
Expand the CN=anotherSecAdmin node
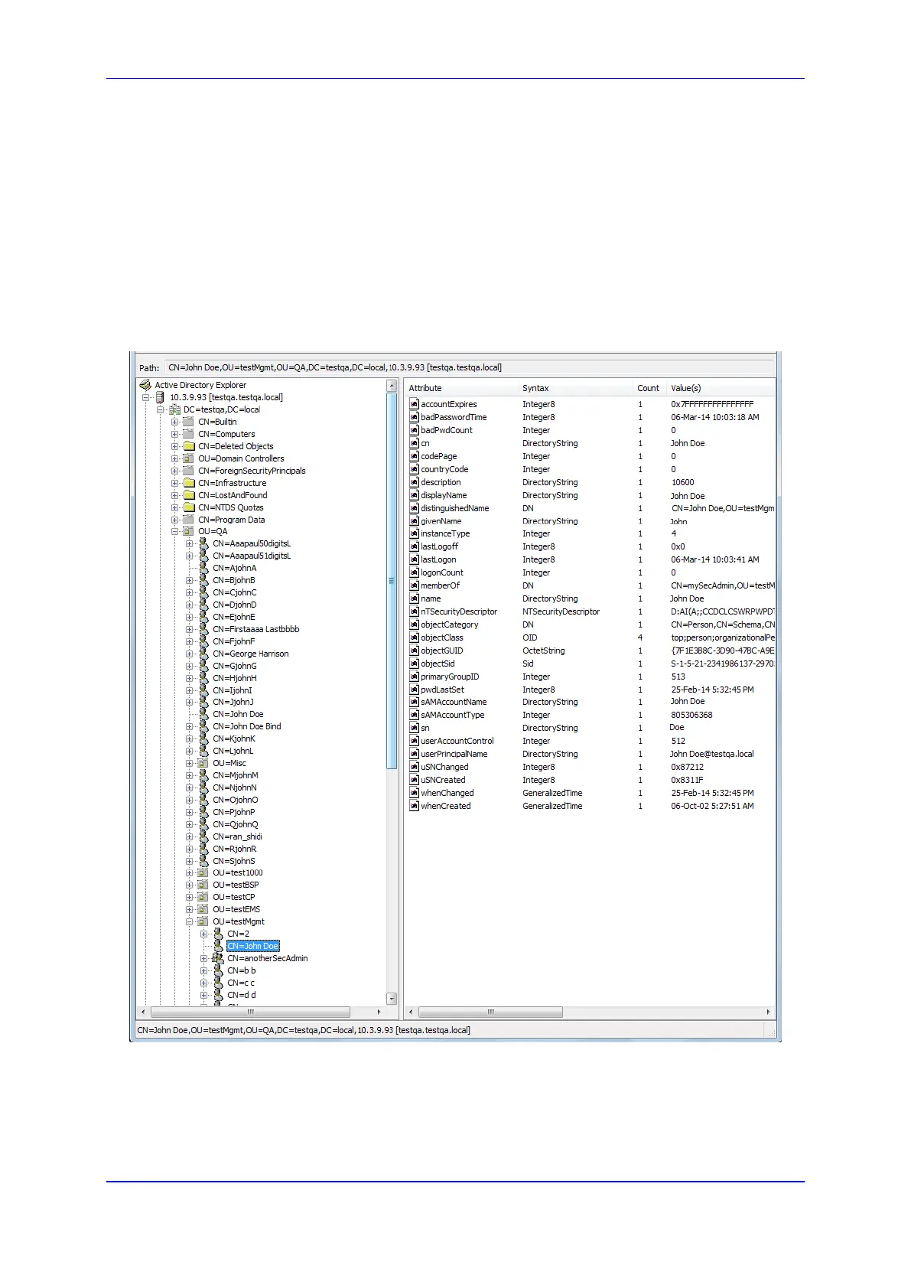point(203,958)
